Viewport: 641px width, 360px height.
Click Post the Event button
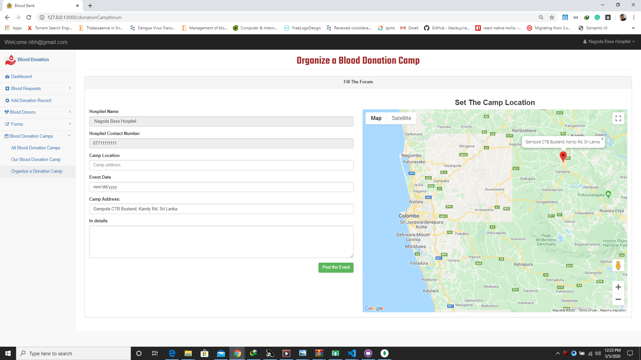(x=336, y=267)
